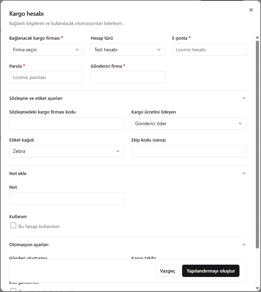Collapse the Otomasyon ayarları section
Viewport: 261px width, 292px height.
pyautogui.click(x=244, y=244)
